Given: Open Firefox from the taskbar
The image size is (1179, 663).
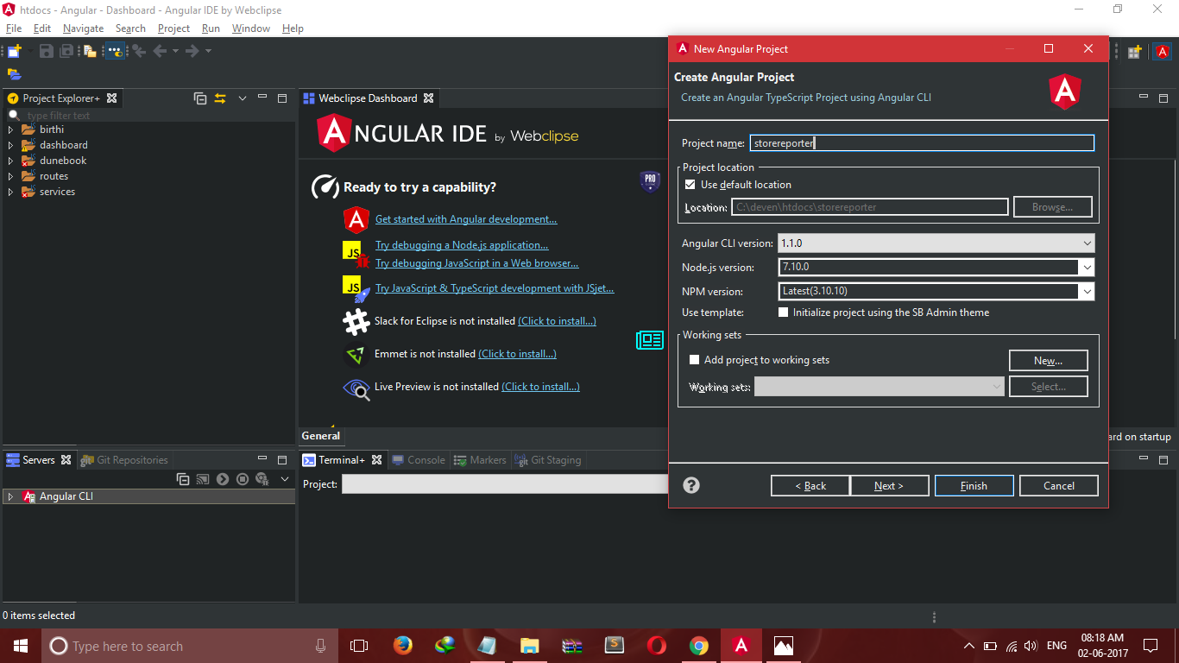Looking at the screenshot, I should click(402, 646).
